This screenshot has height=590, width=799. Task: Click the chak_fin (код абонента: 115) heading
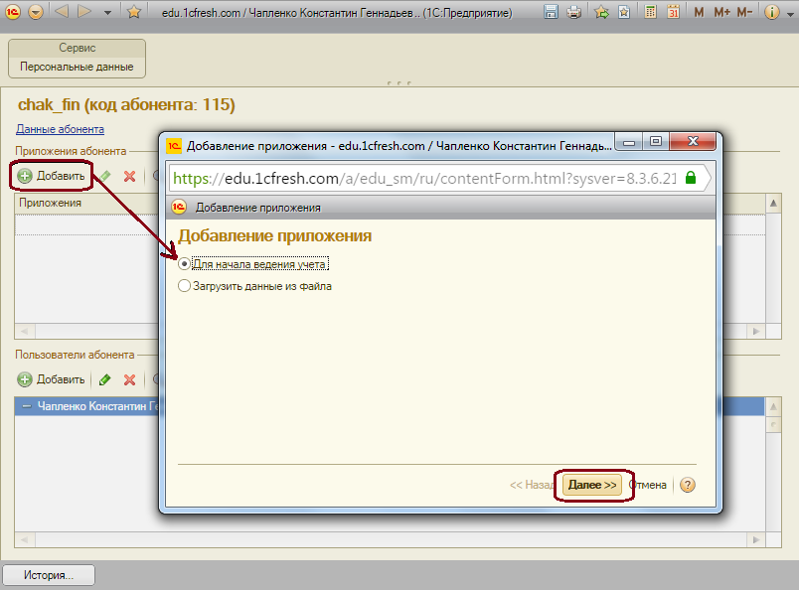pyautogui.click(x=126, y=105)
